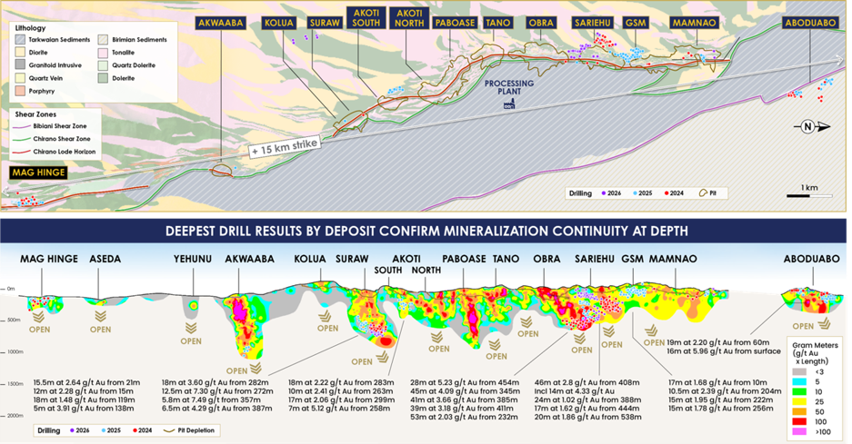Click the Bibiani Shear Zone legend line
The height and width of the screenshot is (444, 852).
[23, 126]
